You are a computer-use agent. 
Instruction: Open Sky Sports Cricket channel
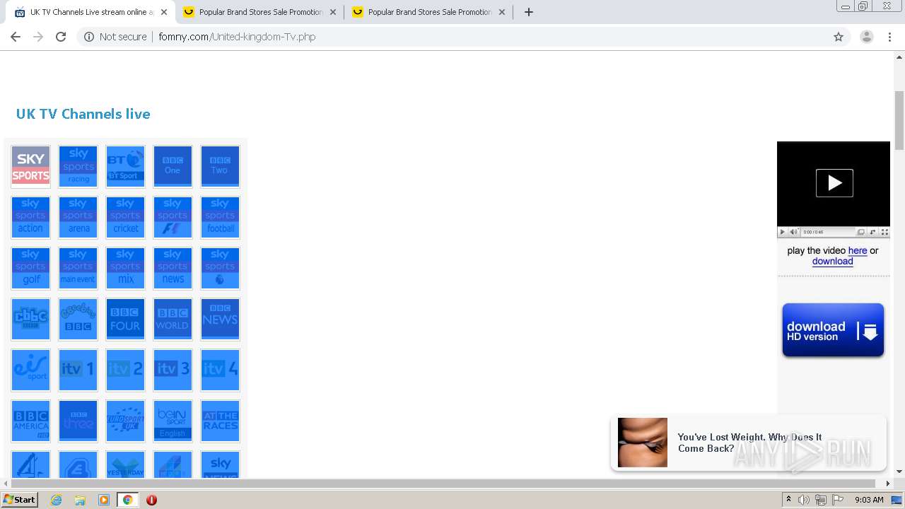tap(125, 217)
